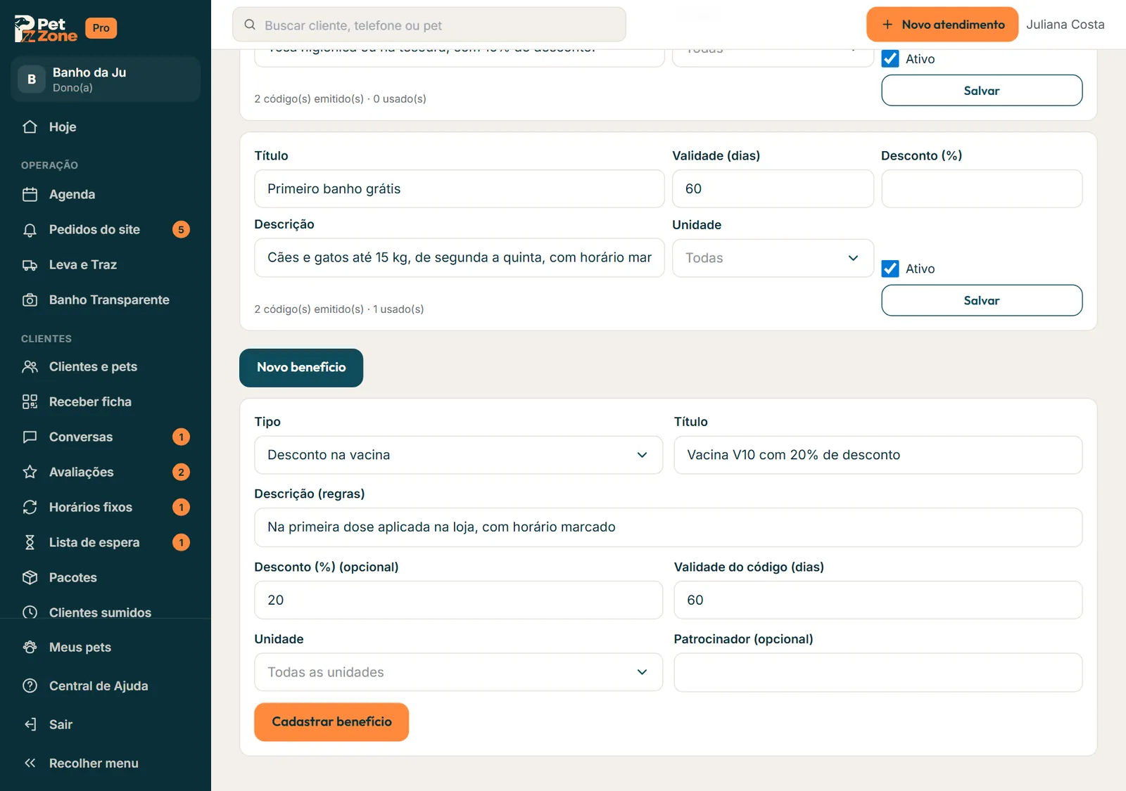Image resolution: width=1126 pixels, height=791 pixels.
Task: Click the Clientes e pets people icon
Action: pyautogui.click(x=30, y=366)
